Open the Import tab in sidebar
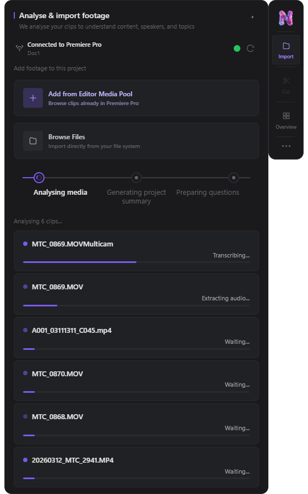 tap(286, 50)
